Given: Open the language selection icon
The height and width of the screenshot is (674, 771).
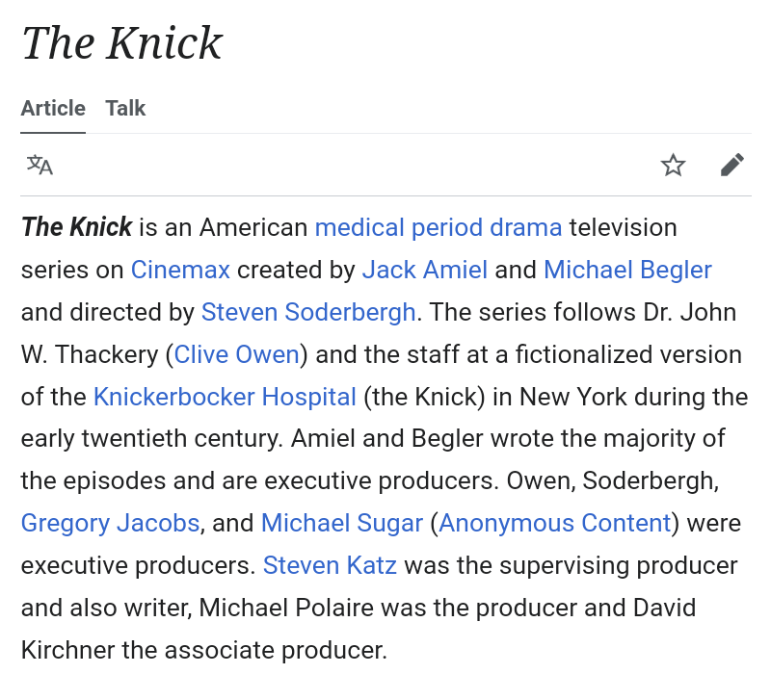Looking at the screenshot, I should (40, 165).
